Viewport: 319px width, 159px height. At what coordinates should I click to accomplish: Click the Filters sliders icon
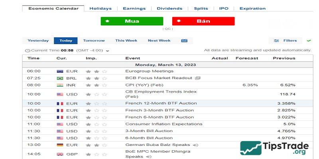tap(277, 41)
